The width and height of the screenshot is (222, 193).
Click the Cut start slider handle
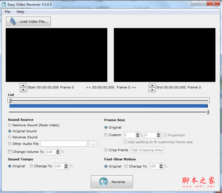tap(10, 101)
